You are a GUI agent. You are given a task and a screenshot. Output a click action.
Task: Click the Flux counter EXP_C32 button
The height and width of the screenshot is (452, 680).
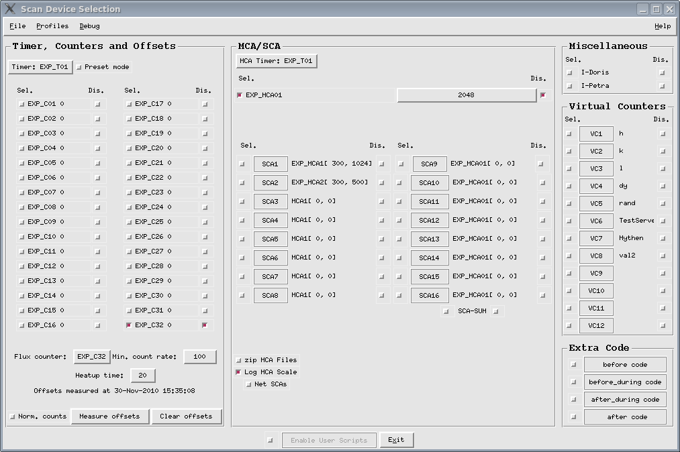coord(91,357)
